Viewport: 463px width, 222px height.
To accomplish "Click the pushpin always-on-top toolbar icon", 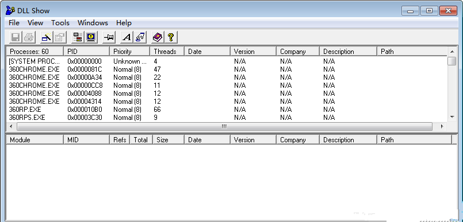I will (109, 37).
